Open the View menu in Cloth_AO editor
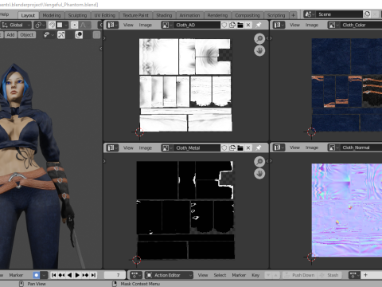This screenshot has height=287, width=382. pyautogui.click(x=128, y=25)
